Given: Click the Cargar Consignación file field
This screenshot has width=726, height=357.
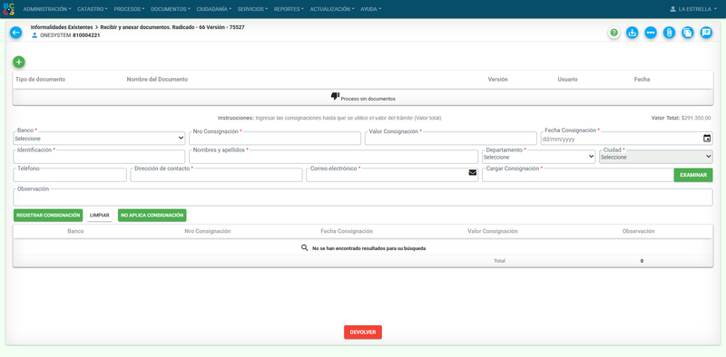Looking at the screenshot, I should pyautogui.click(x=578, y=175).
